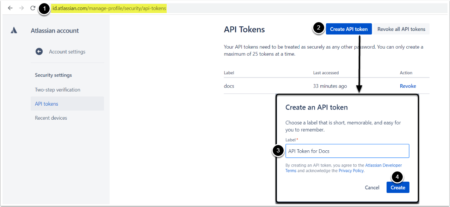Click the 'Action' column header
450x207 pixels.
406,73
